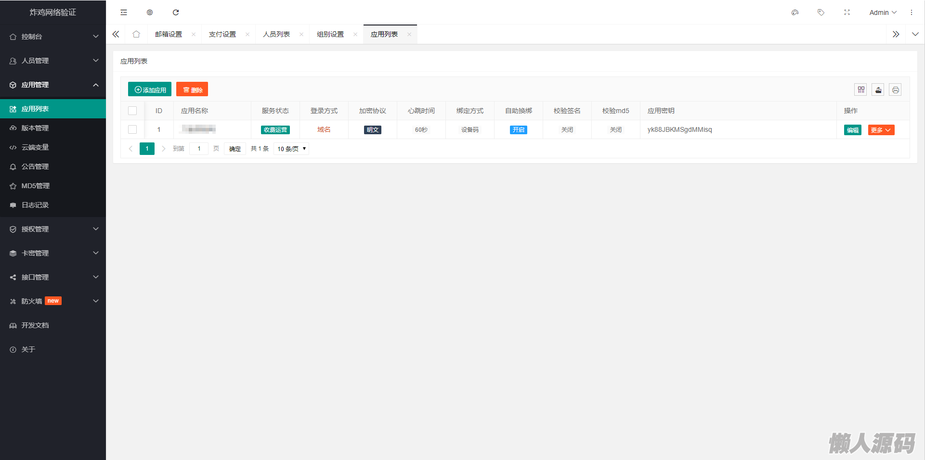Open 云端变量 in the sidebar
Screen dimensions: 925x460
[x=35, y=147]
